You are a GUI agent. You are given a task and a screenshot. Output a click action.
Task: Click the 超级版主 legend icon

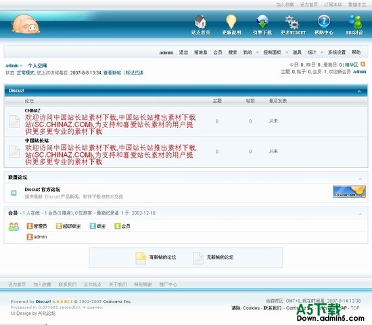59,226
